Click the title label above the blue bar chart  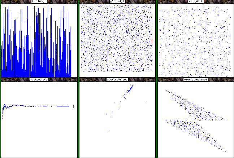point(39,2)
